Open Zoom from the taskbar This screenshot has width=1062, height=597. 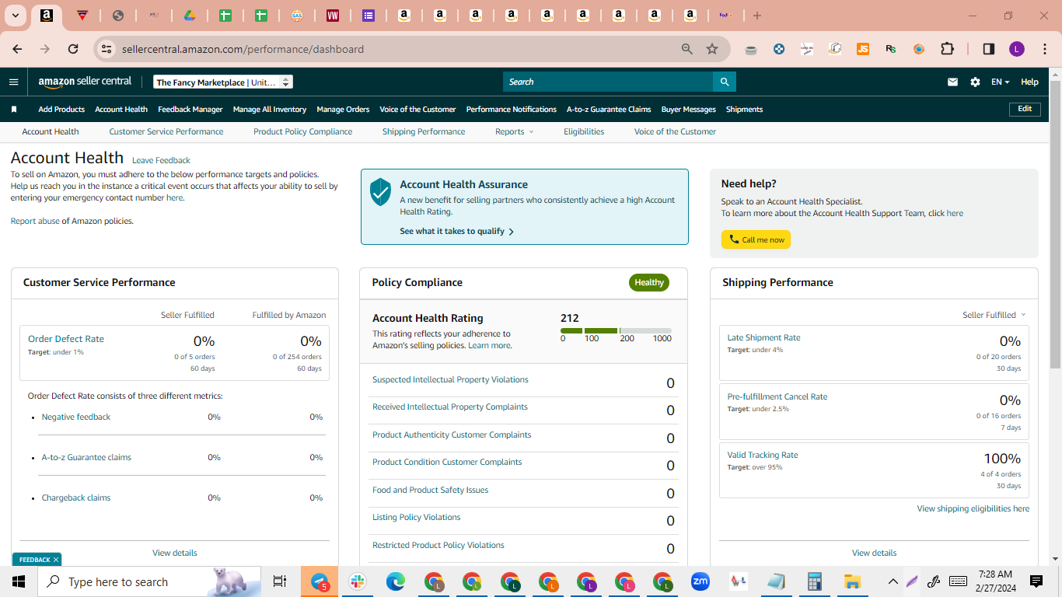click(700, 581)
